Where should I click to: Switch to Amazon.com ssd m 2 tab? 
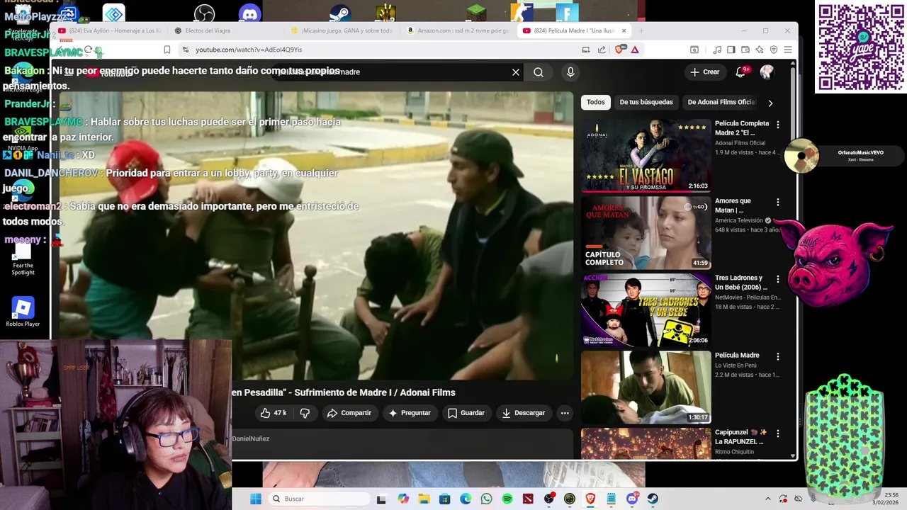point(459,30)
